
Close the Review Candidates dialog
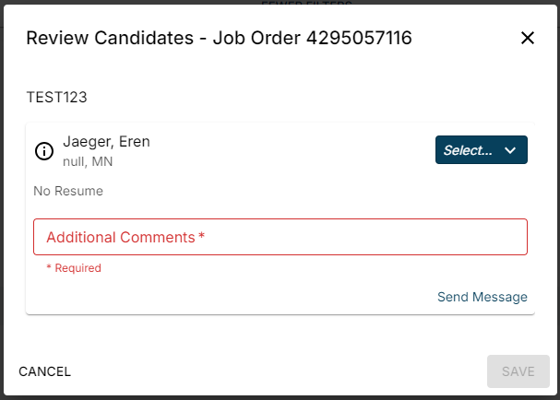click(528, 38)
